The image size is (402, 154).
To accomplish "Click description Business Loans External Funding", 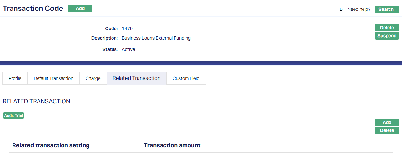I will pos(156,38).
